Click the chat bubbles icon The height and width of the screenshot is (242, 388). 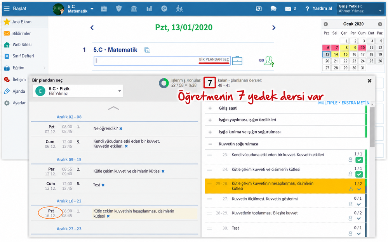point(273,9)
